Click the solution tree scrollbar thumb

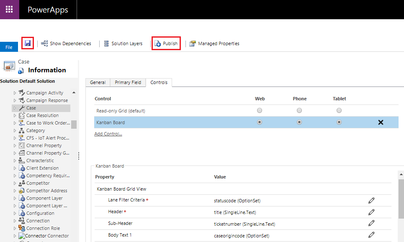coord(74,125)
